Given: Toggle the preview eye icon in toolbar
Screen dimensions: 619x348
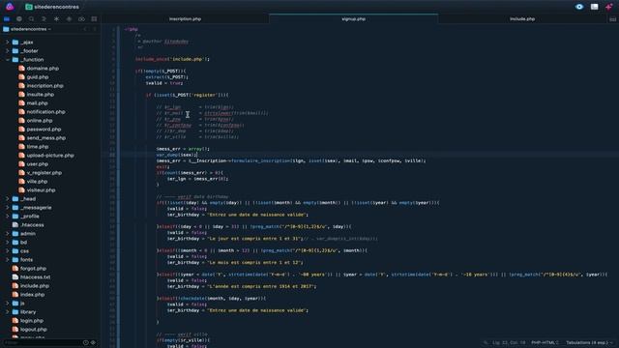Looking at the screenshot, I should [579, 7].
